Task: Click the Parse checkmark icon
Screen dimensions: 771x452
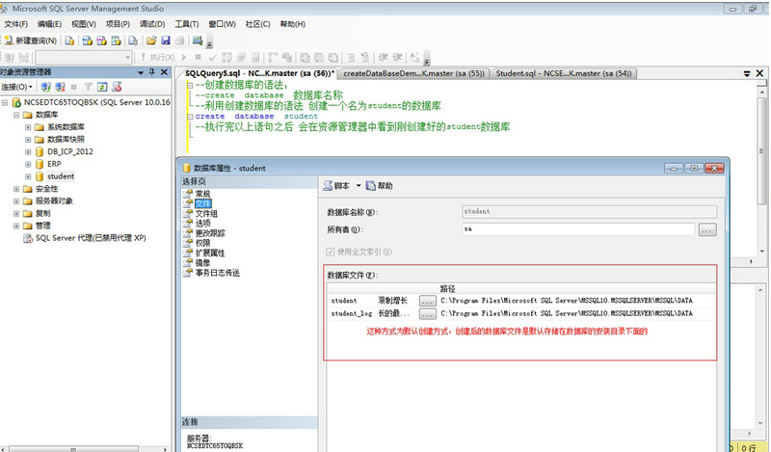Action: tap(212, 58)
